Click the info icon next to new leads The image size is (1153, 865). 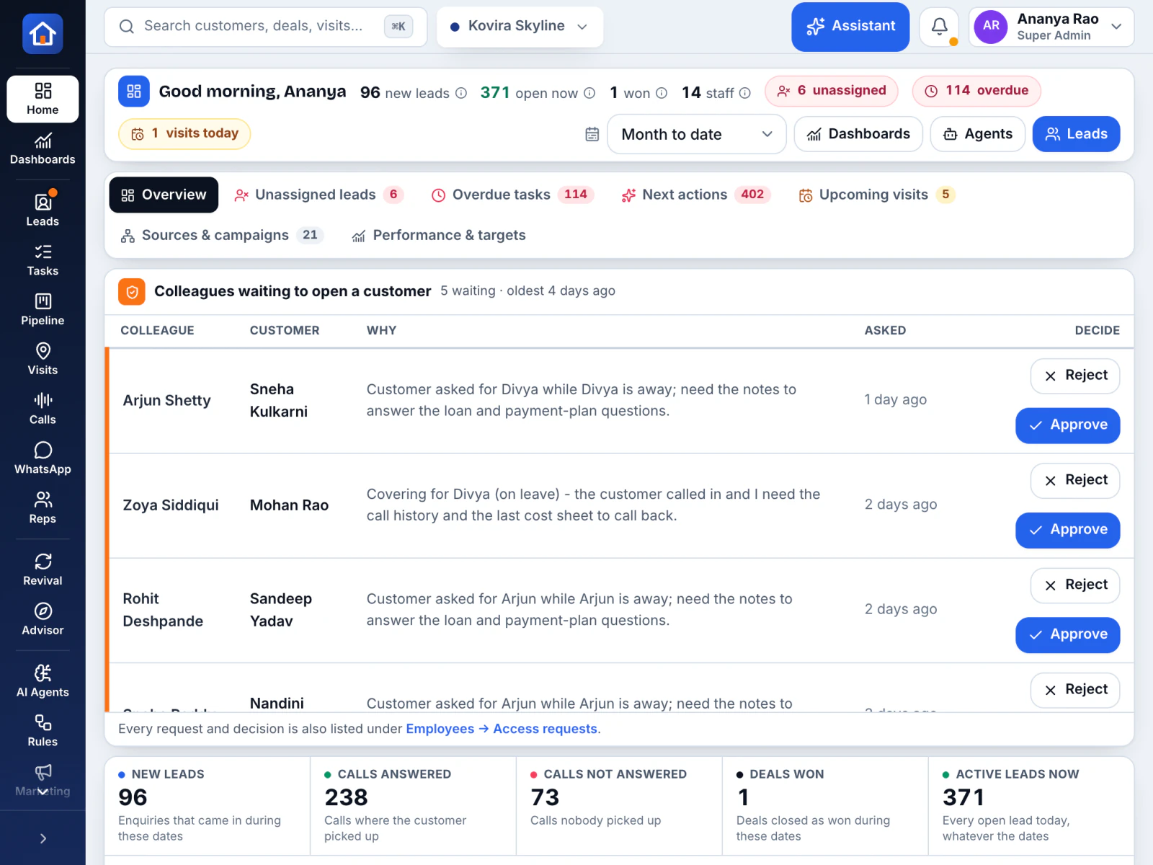(461, 93)
